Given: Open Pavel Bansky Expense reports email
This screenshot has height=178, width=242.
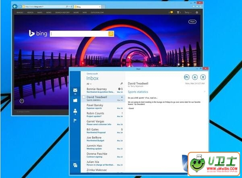Looking at the screenshot, I should [103, 107].
